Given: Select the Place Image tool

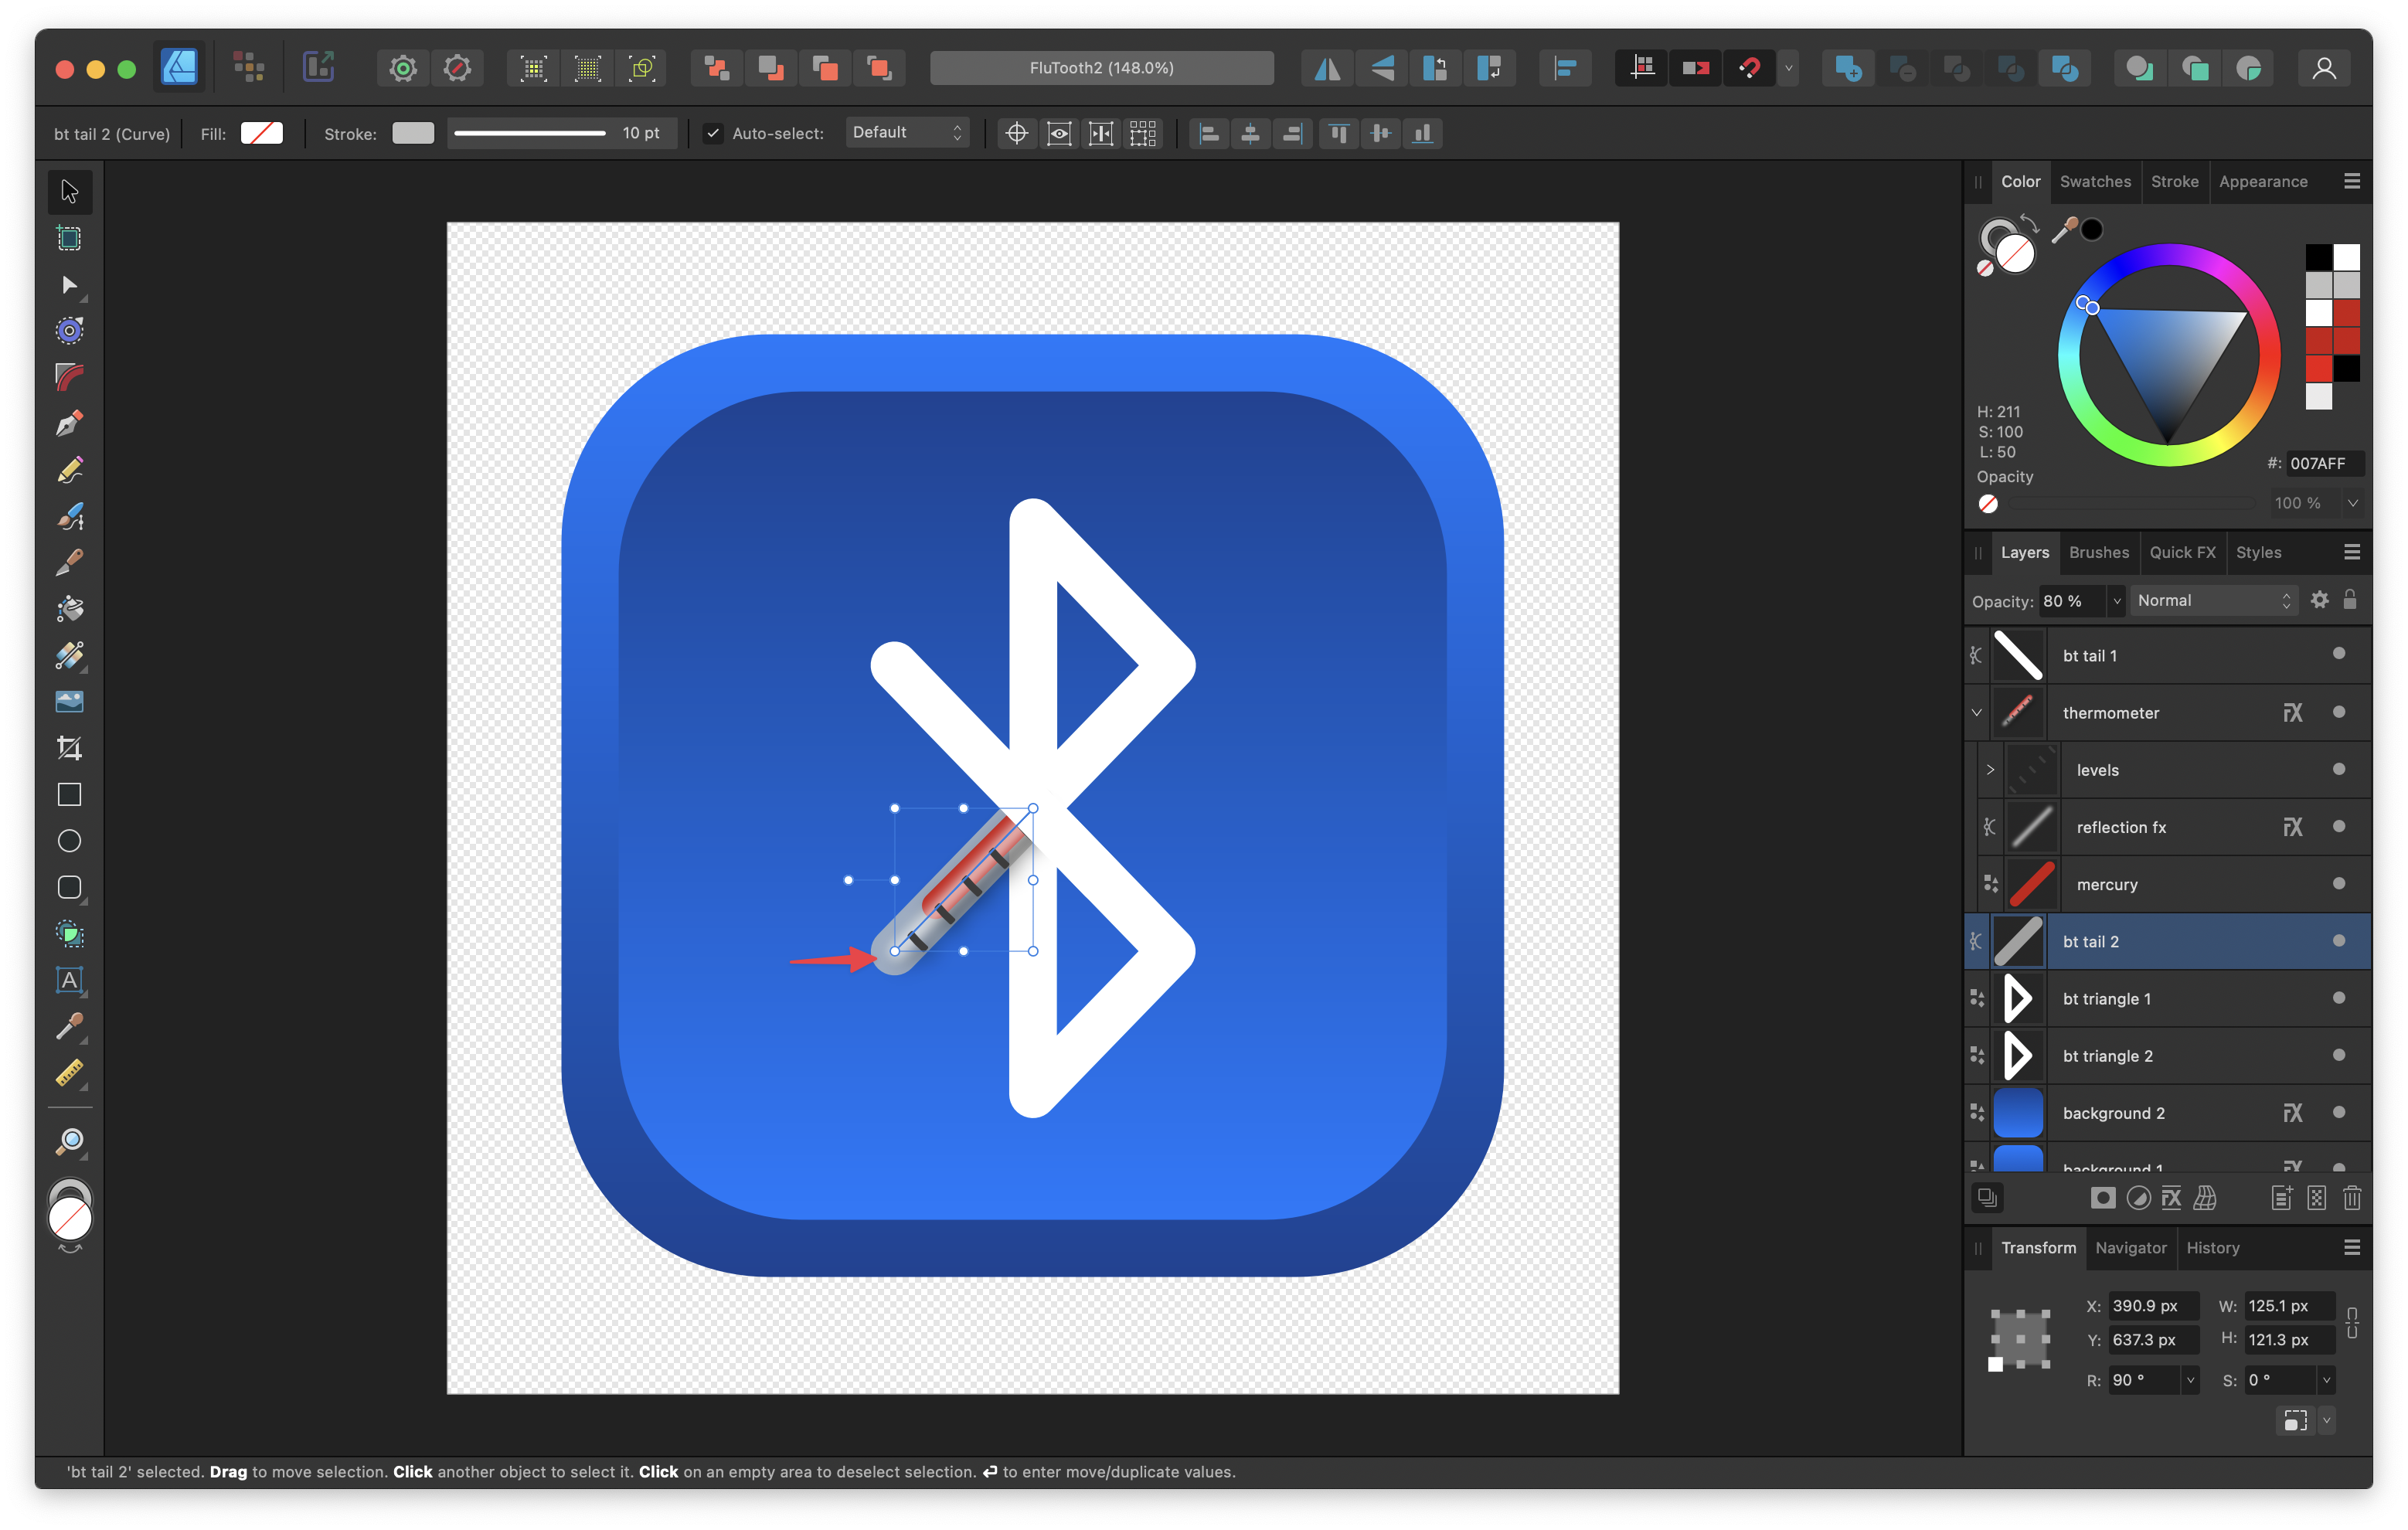Looking at the screenshot, I should click(x=69, y=701).
